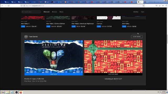Image resolution: width=168 pixels, height=94 pixels.
Task: Open the Windows Start menu
Action: (3, 92)
